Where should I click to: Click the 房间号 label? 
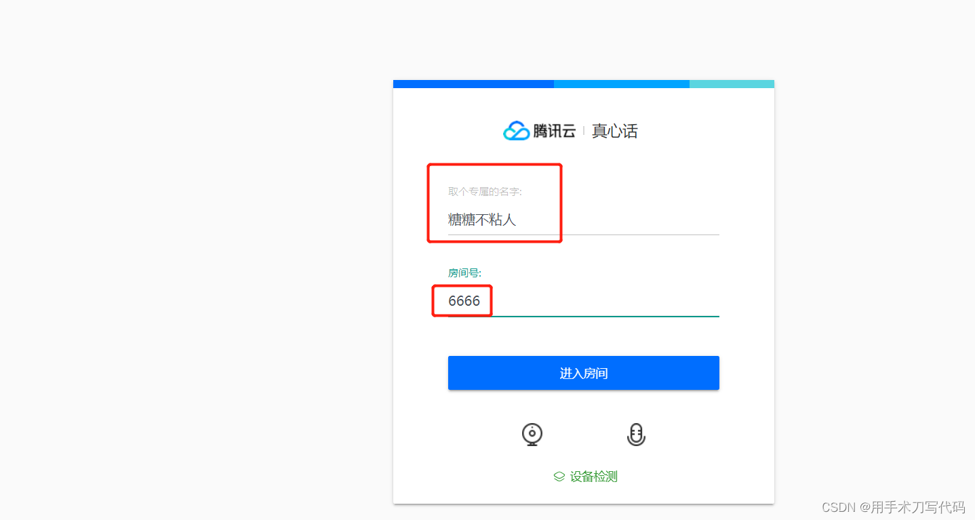point(464,273)
